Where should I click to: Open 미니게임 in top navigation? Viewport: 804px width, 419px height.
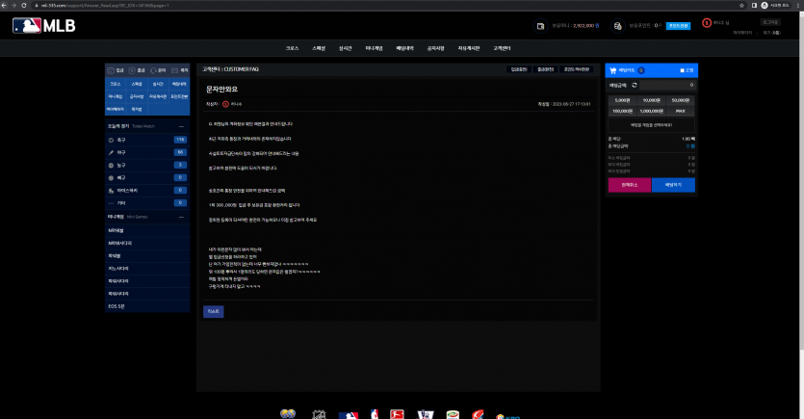[374, 48]
